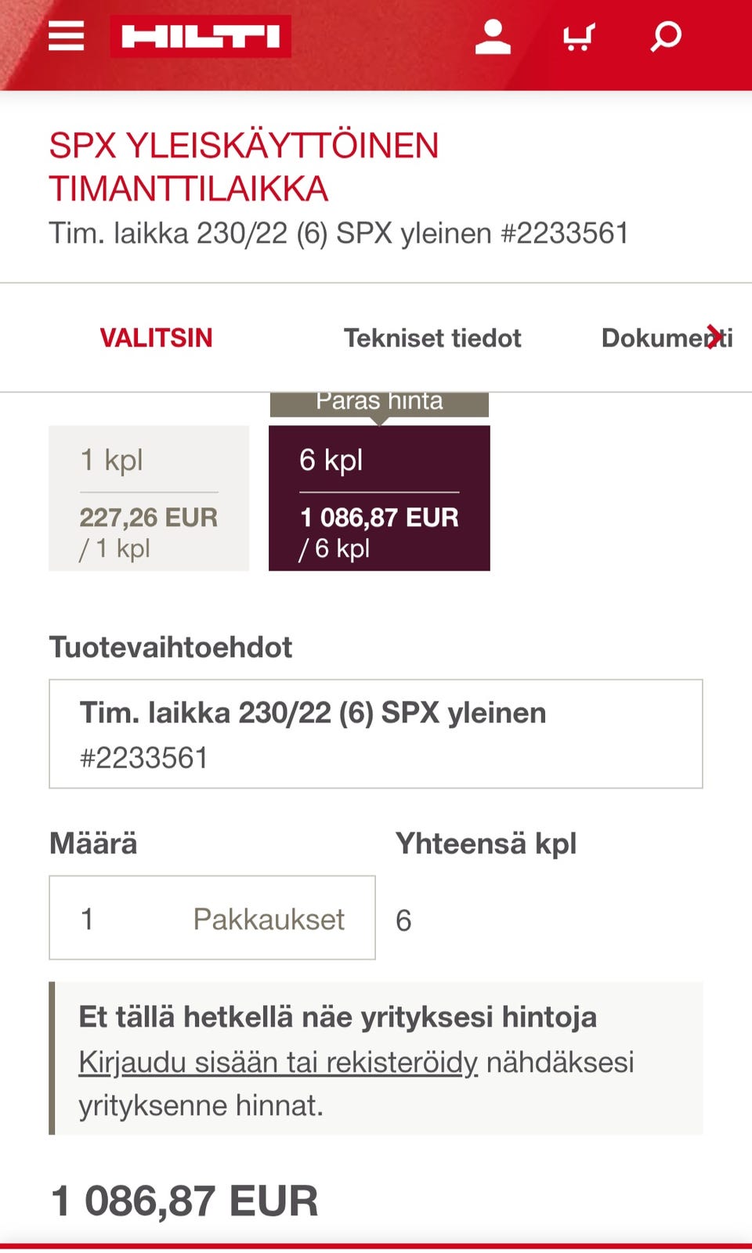The image size is (752, 1253).
Task: Select the 1 kpl package option
Action: 149,498
